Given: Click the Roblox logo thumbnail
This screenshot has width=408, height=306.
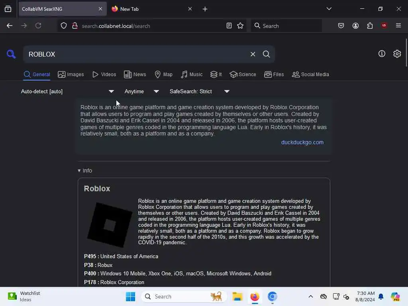Looking at the screenshot, I should click(x=110, y=225).
